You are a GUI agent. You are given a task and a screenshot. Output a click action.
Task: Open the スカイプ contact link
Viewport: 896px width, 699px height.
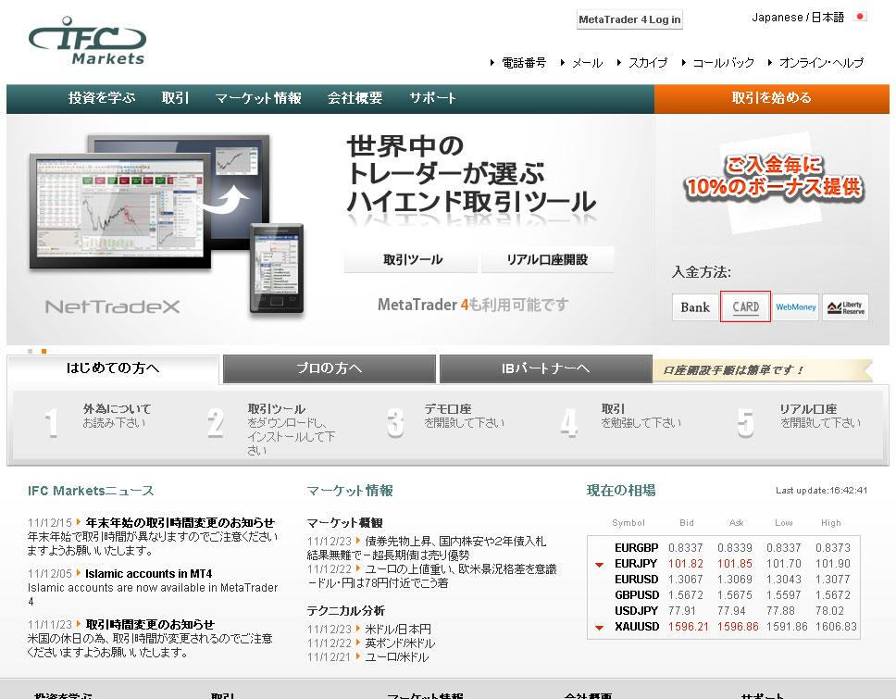click(647, 63)
